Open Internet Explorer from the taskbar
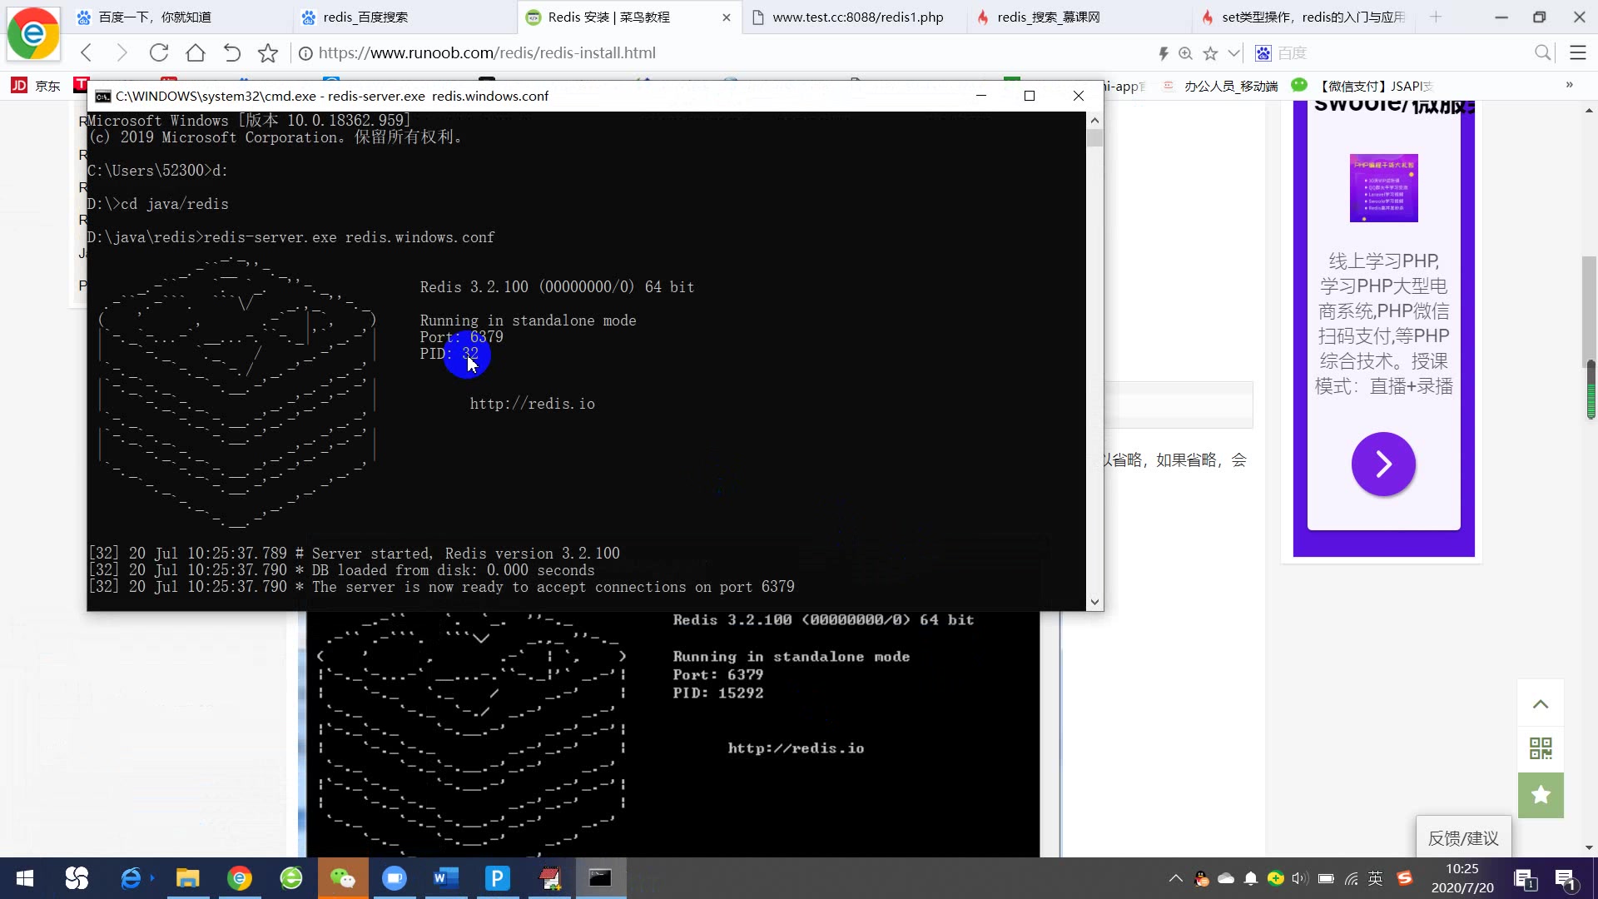 tap(132, 878)
